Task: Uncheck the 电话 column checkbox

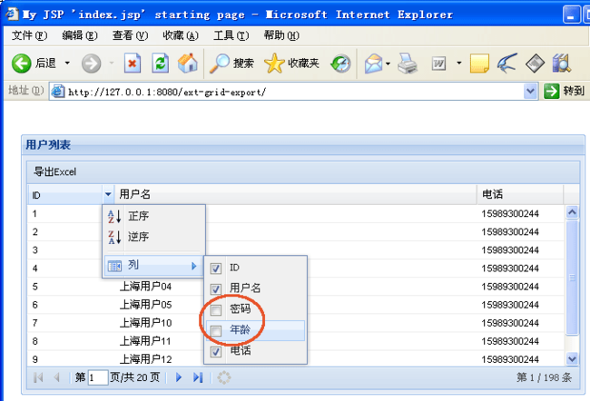Action: [216, 352]
